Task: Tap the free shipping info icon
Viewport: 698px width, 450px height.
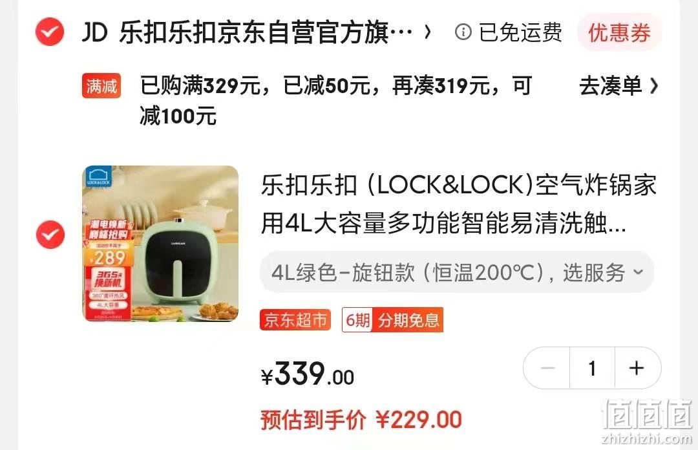Action: click(x=463, y=32)
